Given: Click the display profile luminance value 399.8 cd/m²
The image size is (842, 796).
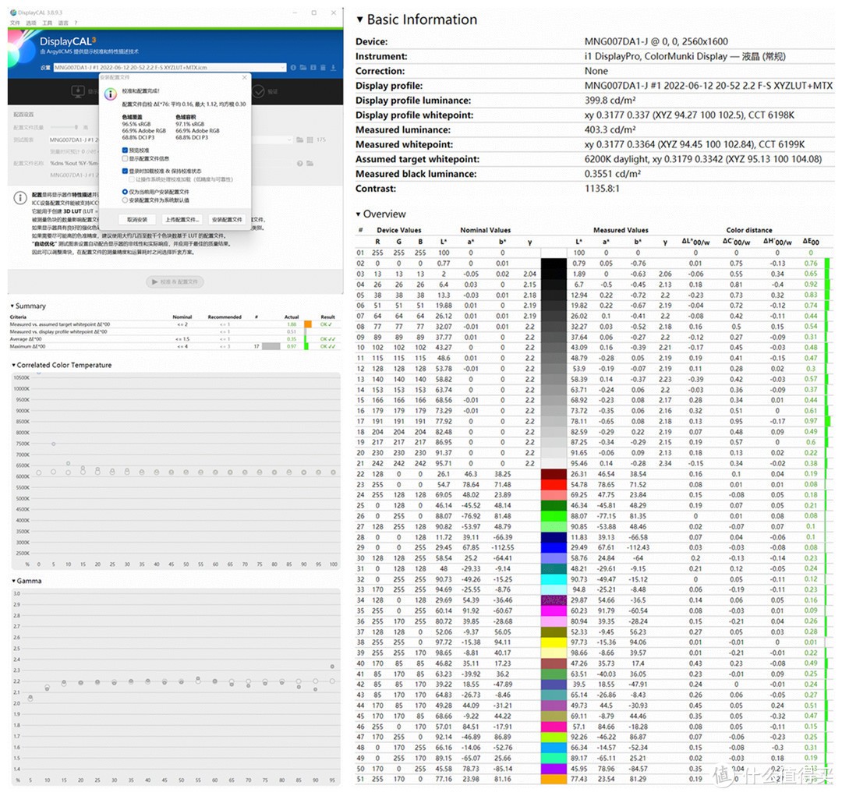Looking at the screenshot, I should pos(610,101).
